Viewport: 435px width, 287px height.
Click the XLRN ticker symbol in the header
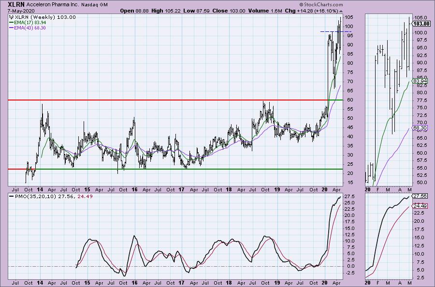pyautogui.click(x=16, y=4)
